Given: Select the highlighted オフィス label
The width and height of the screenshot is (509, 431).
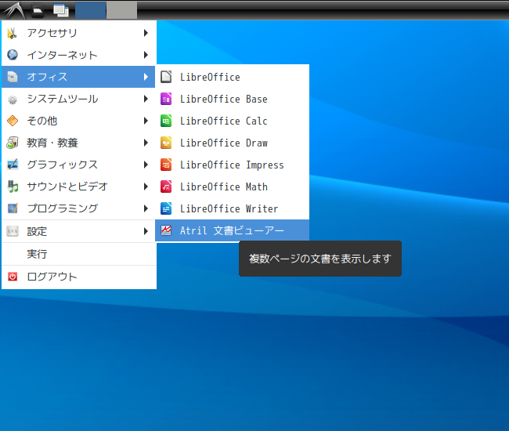Looking at the screenshot, I should (47, 77).
